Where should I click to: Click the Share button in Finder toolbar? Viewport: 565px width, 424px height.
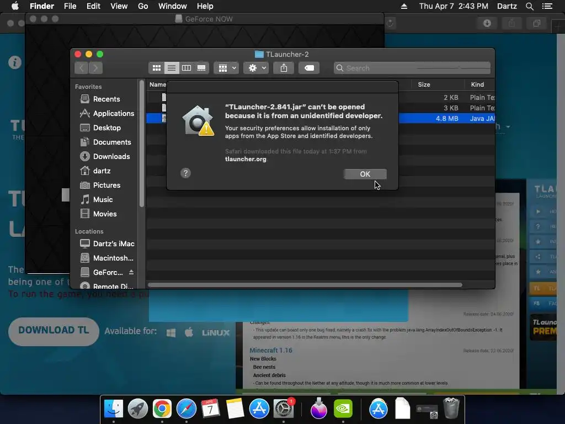284,68
